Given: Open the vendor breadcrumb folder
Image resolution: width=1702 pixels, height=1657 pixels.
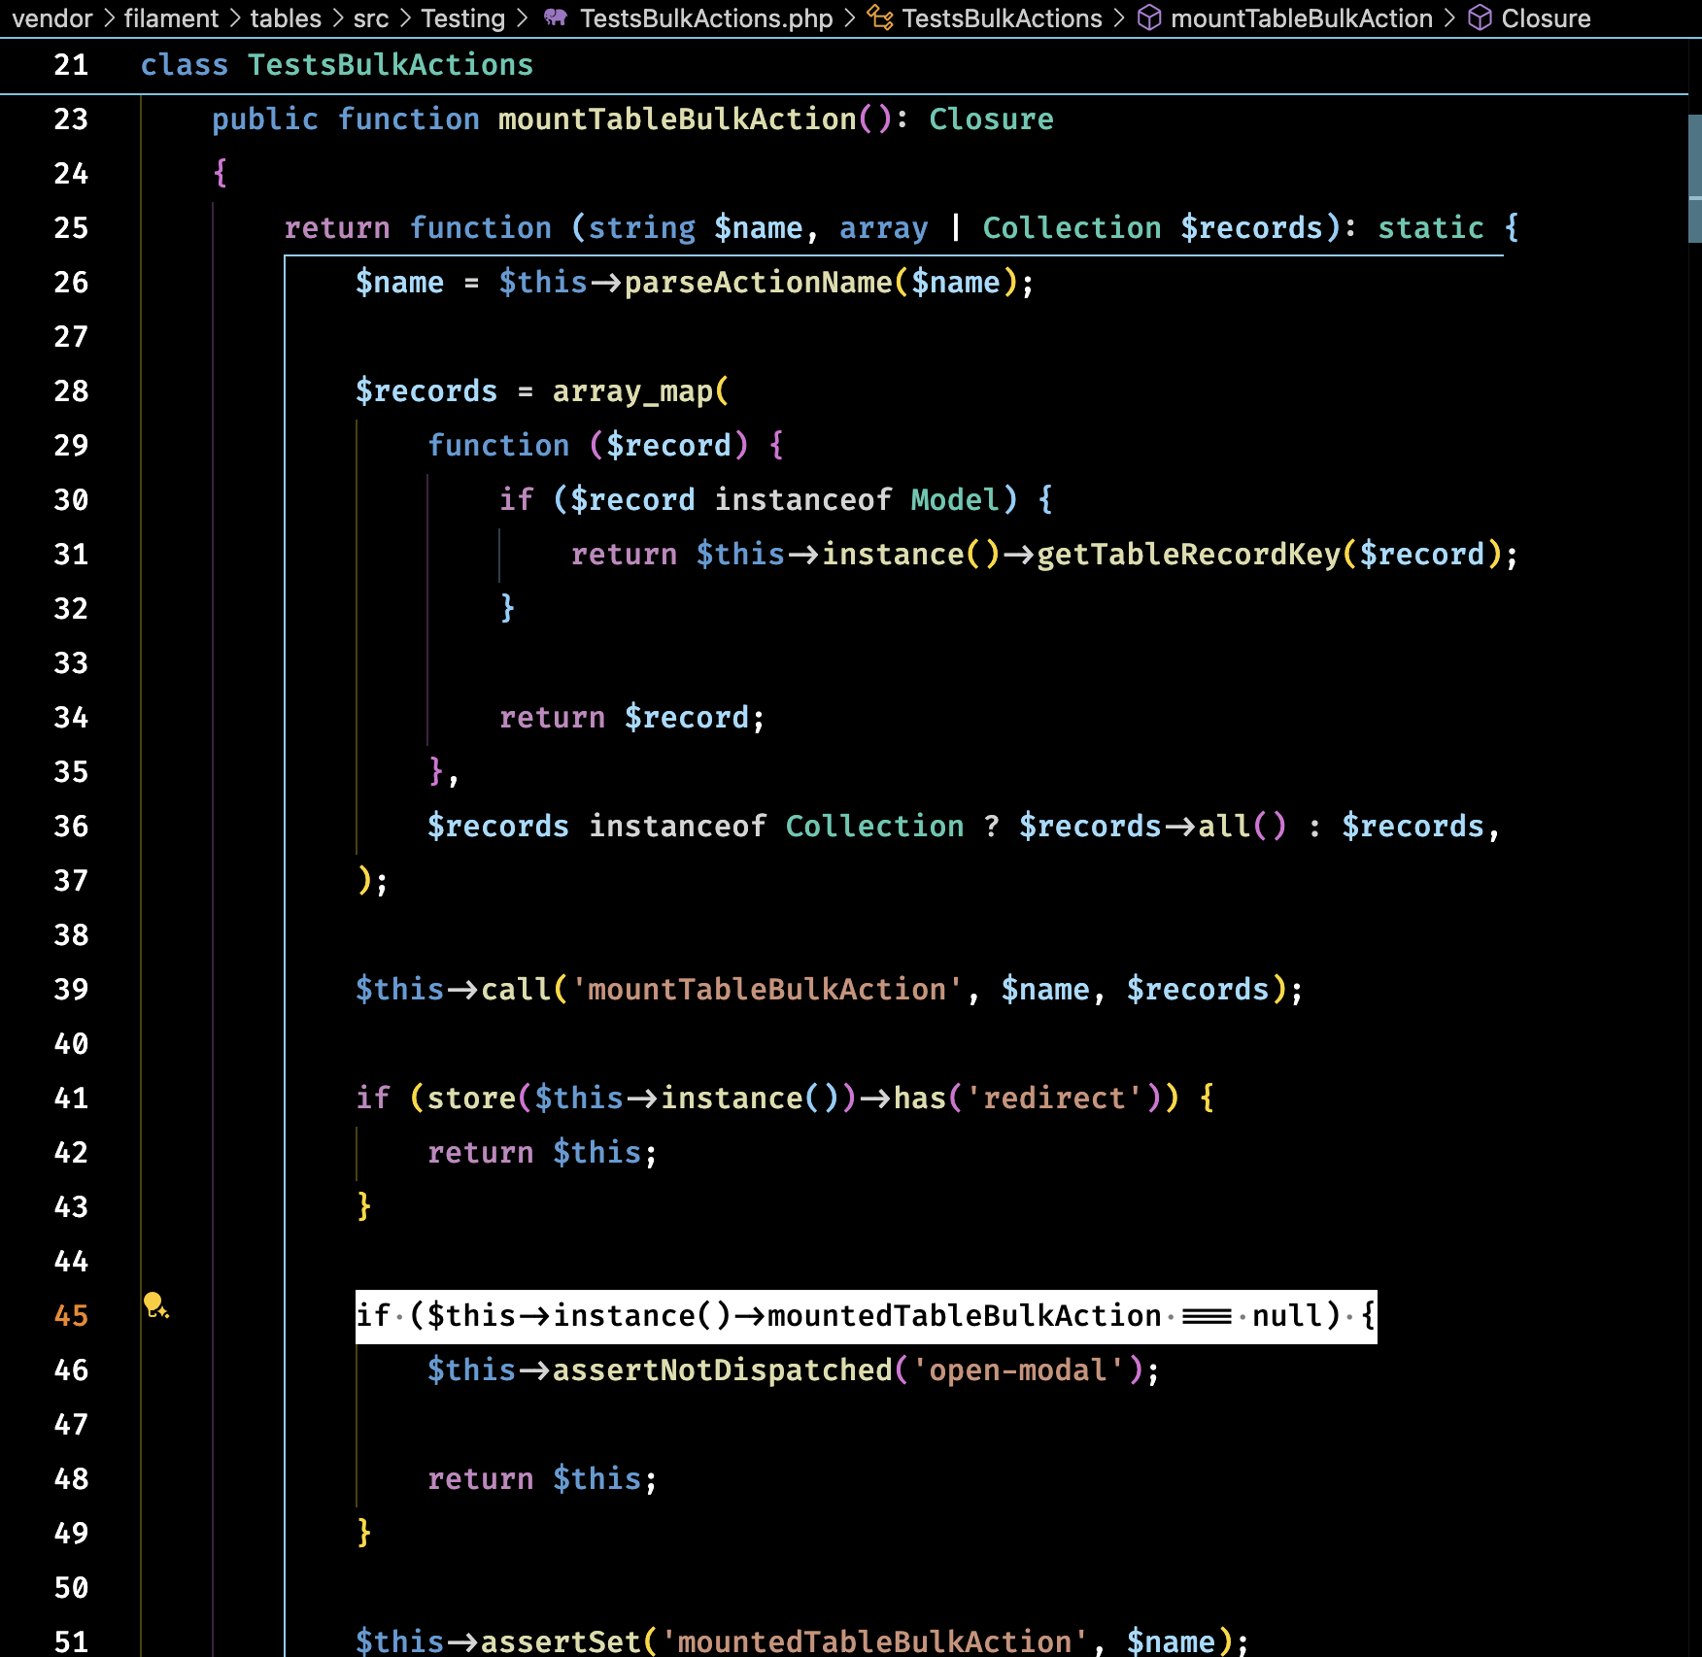Looking at the screenshot, I should 51,17.
